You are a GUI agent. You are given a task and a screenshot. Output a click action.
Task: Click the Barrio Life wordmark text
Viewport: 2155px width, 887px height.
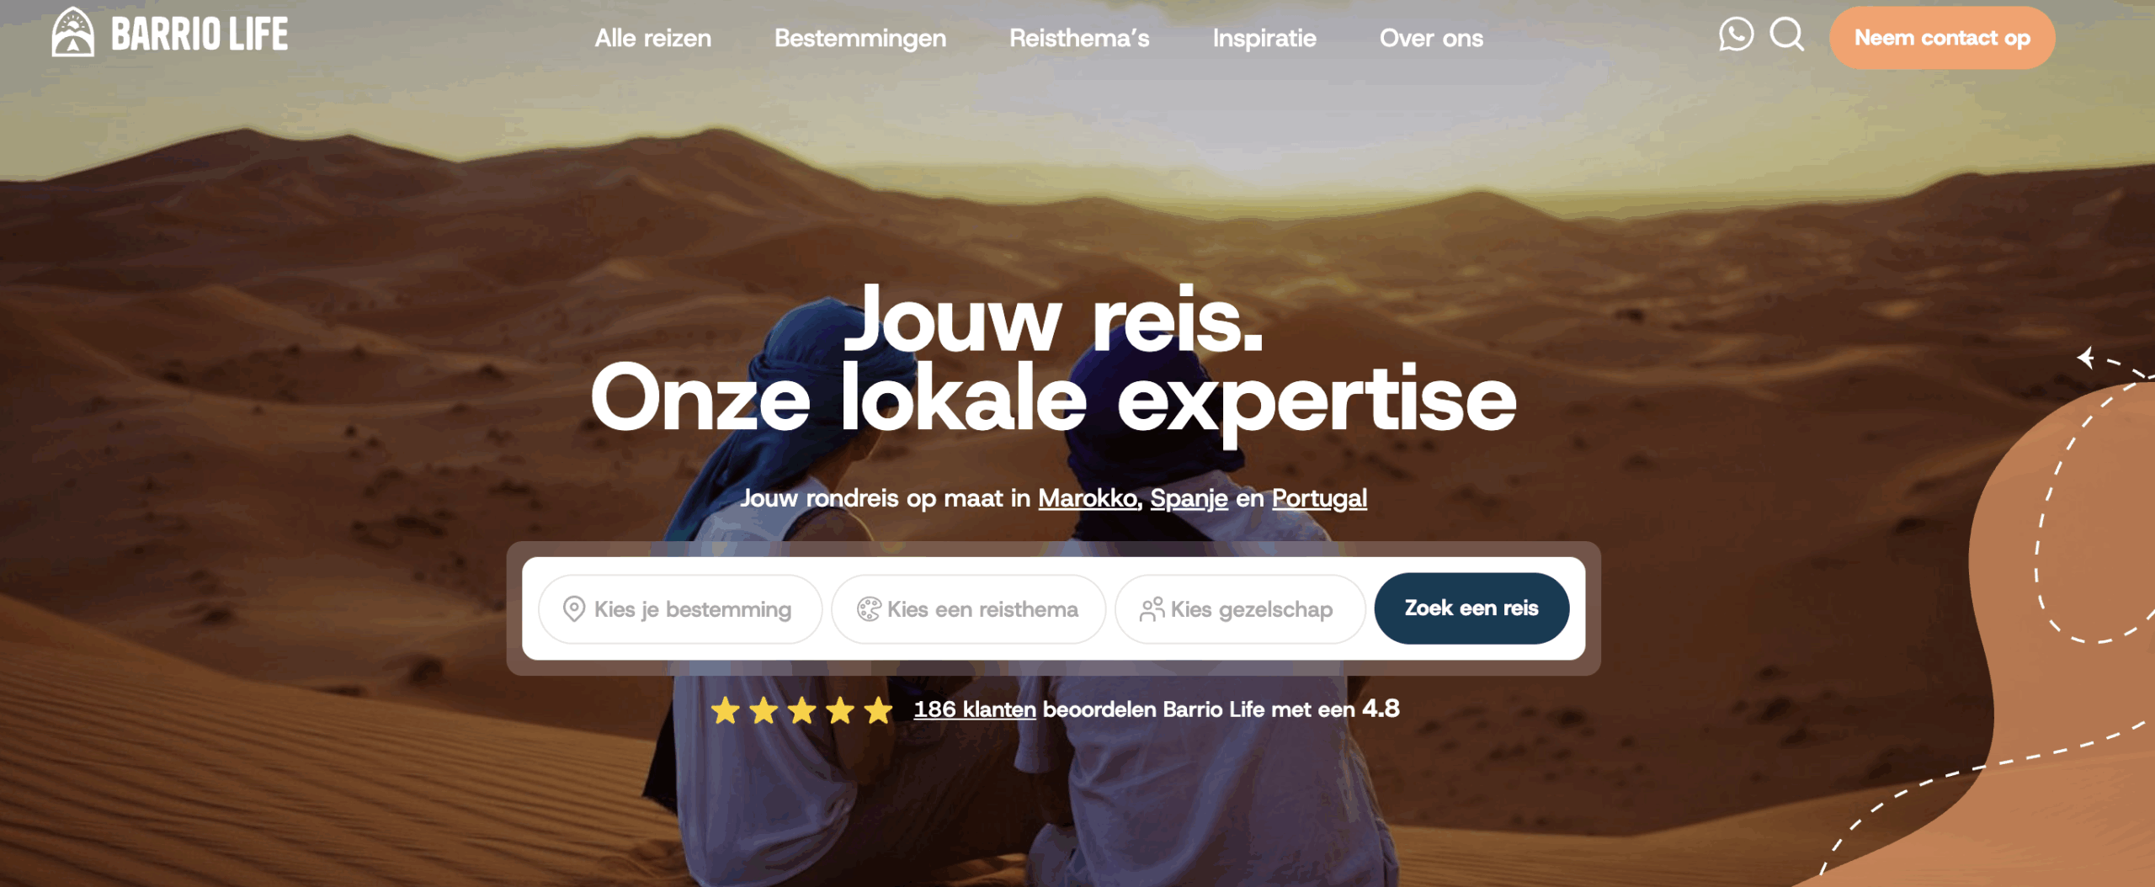tap(200, 35)
